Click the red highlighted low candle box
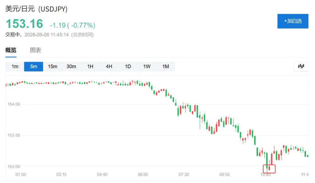The width and height of the screenshot is (315, 183). click(x=269, y=169)
